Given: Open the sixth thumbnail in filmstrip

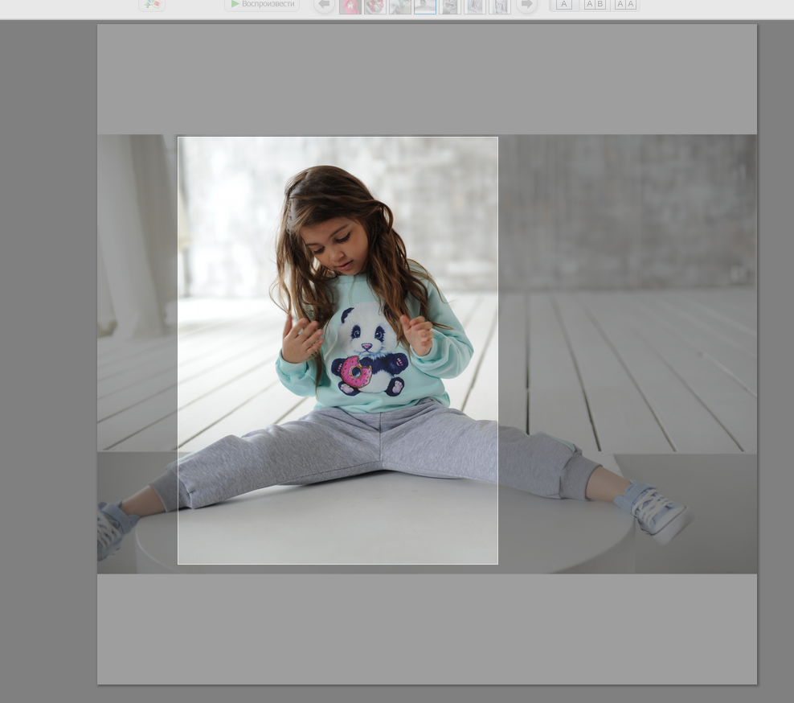Looking at the screenshot, I should click(x=474, y=6).
